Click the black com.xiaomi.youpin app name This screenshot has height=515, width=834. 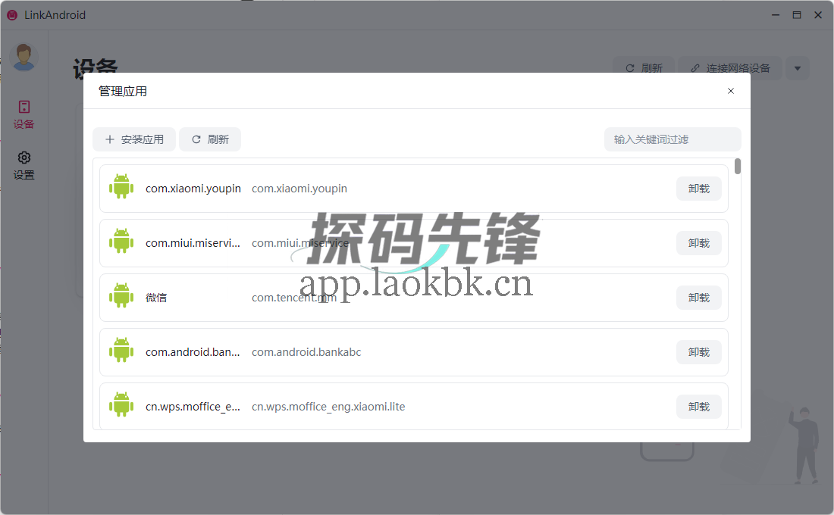(193, 189)
